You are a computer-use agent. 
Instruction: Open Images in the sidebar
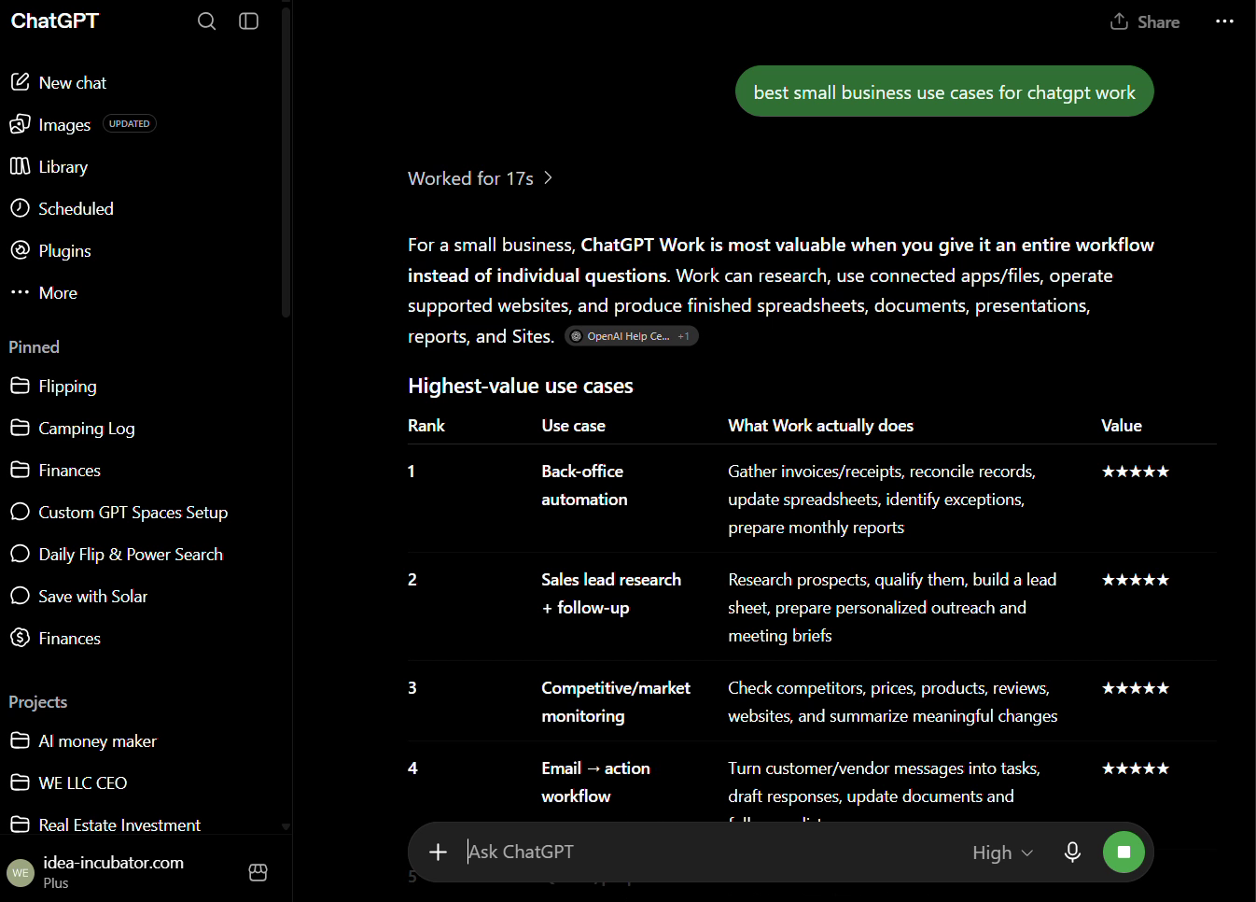[65, 124]
